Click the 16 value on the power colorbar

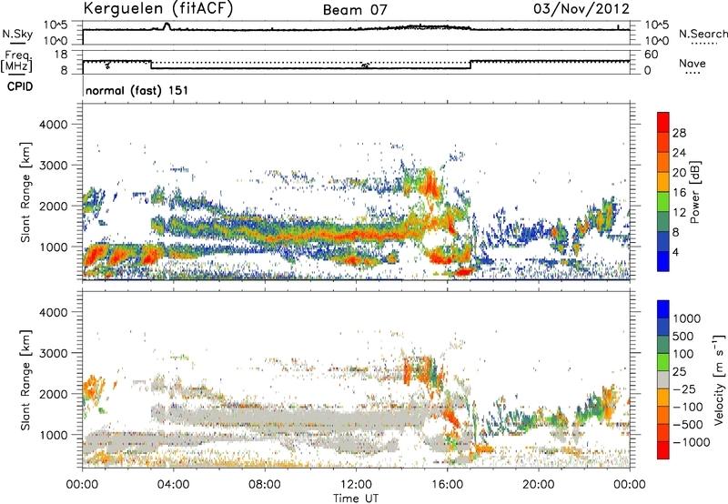pyautogui.click(x=679, y=193)
